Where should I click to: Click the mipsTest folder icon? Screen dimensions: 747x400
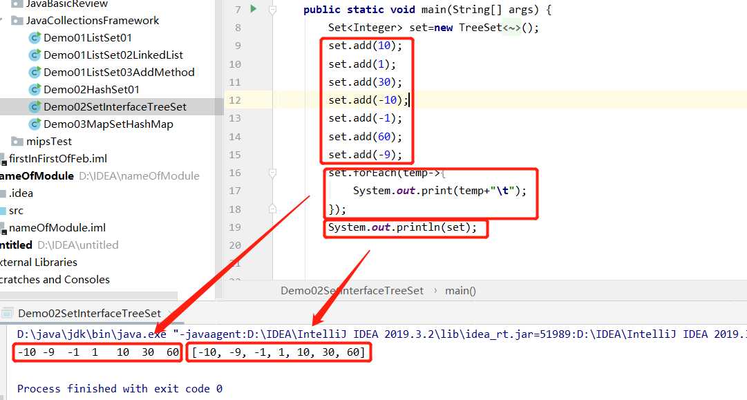(x=18, y=142)
